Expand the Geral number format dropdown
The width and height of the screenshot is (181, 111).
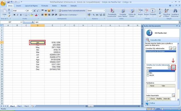[104, 11]
